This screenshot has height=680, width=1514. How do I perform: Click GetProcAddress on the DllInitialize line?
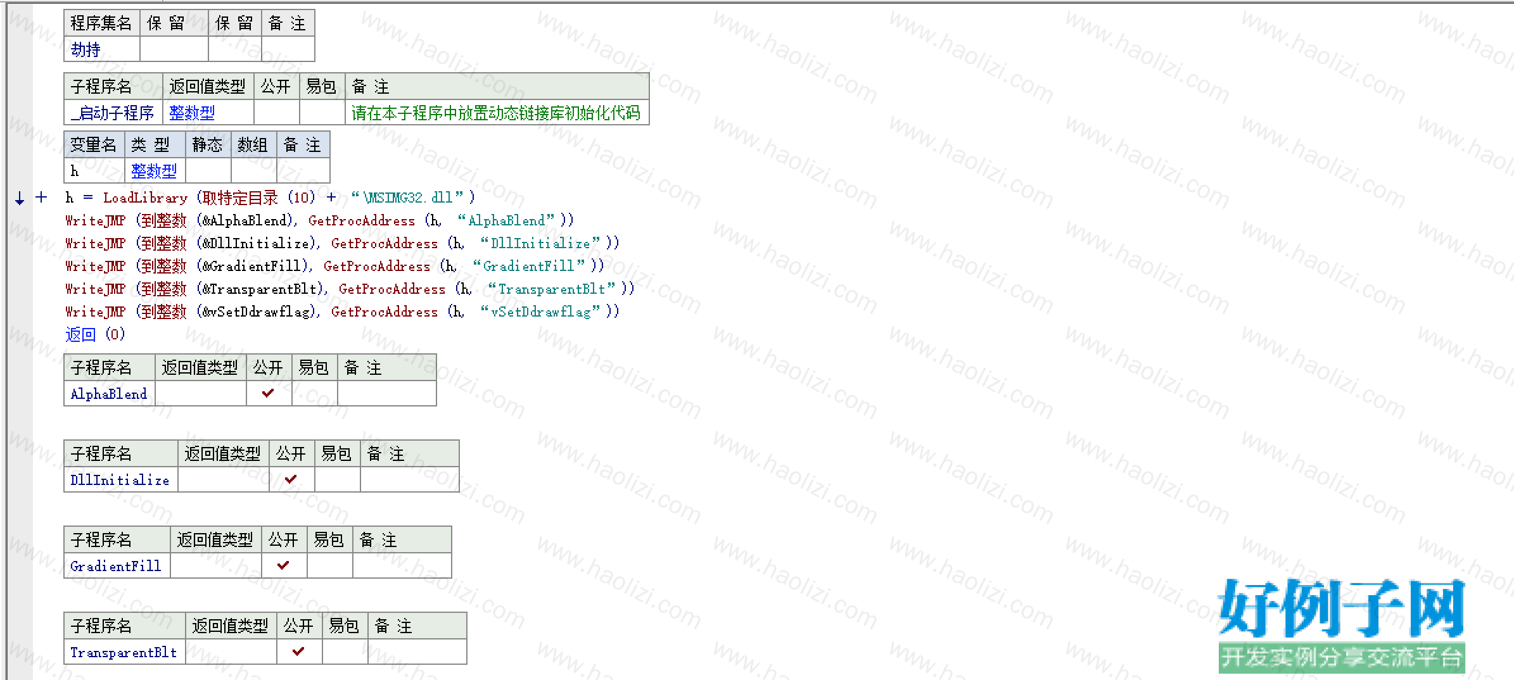click(x=385, y=243)
